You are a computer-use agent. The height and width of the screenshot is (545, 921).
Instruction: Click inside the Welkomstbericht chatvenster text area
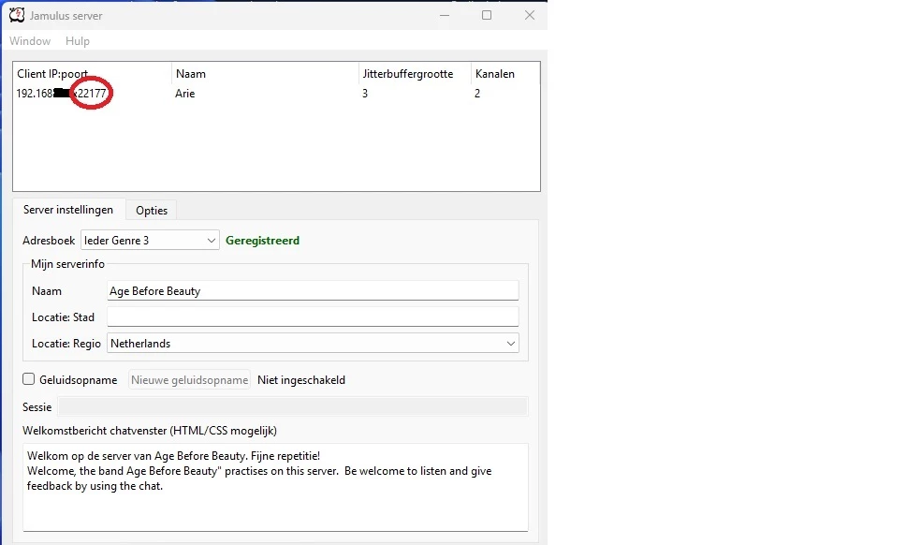tap(275, 487)
